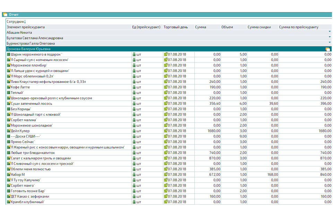Click the unit icon in Суши запеченный лосось row
Screen dimensions: 333x222
pos(134,104)
